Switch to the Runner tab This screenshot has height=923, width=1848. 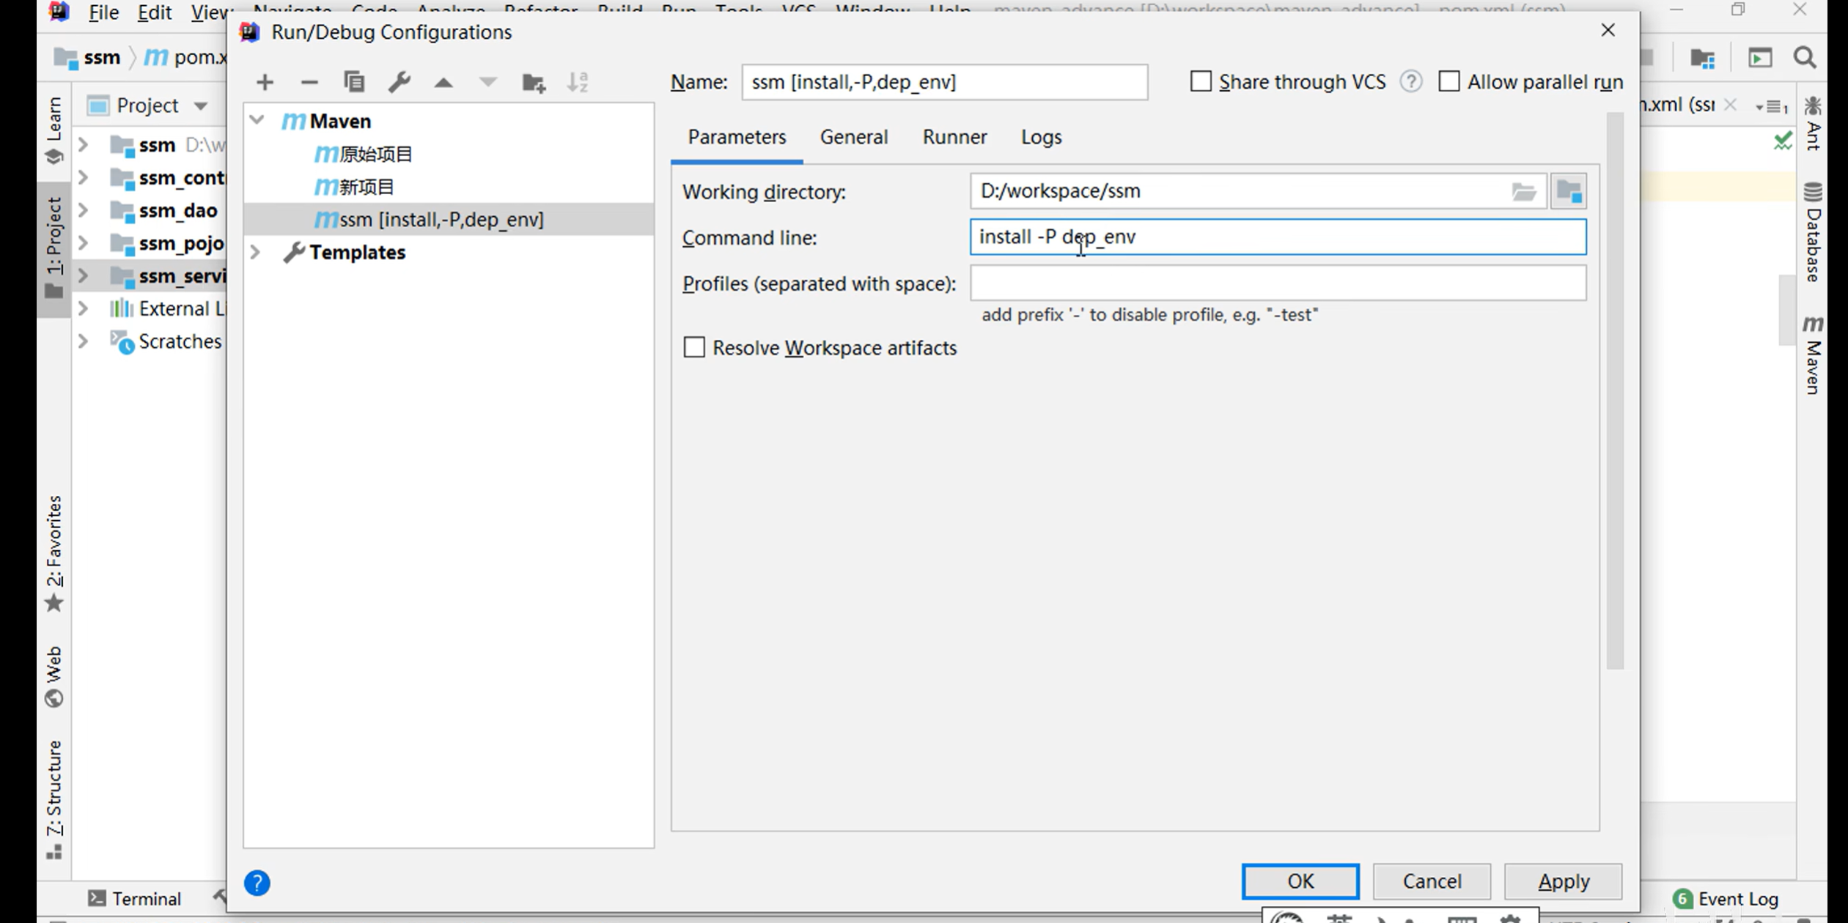click(x=954, y=137)
